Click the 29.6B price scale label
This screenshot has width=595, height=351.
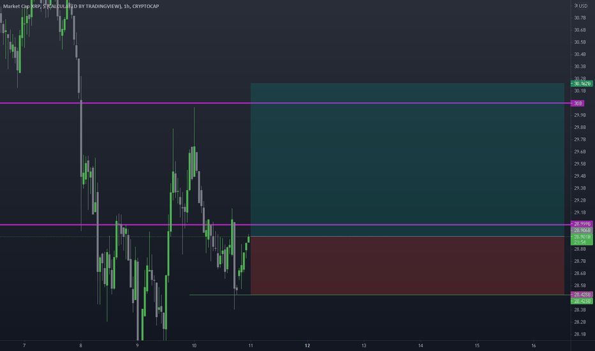point(580,151)
